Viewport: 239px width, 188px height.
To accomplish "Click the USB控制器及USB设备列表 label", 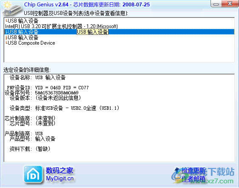I will [x=76, y=13].
